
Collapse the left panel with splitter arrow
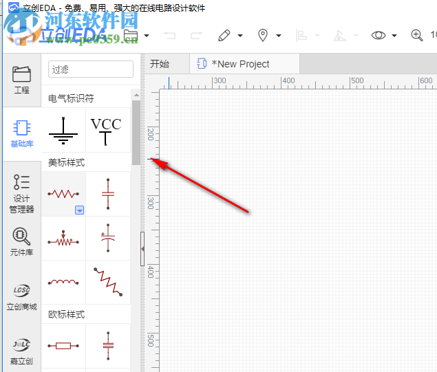pos(142,249)
